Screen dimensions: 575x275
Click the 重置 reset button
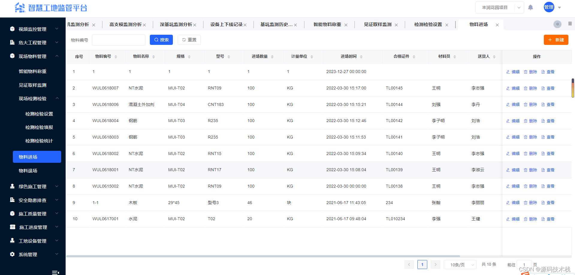click(189, 40)
